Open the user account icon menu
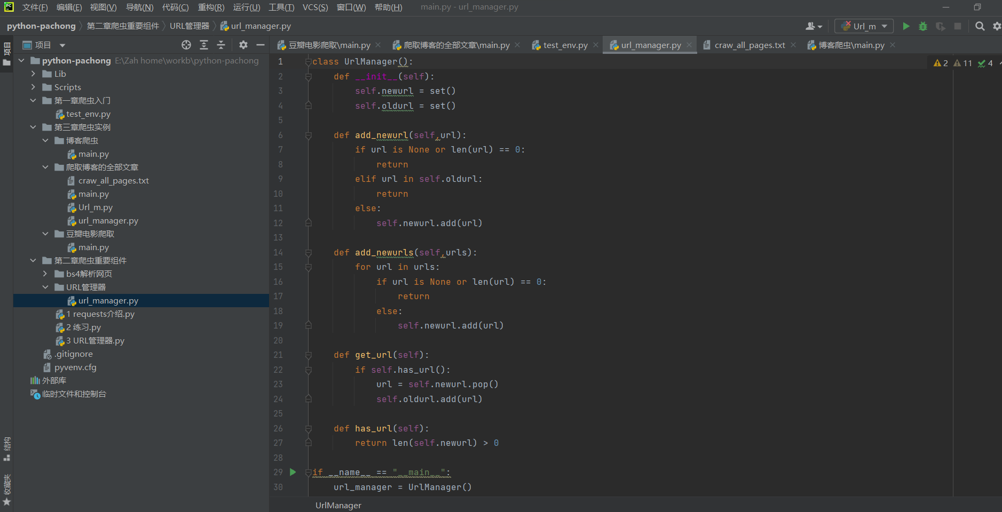 click(x=814, y=26)
